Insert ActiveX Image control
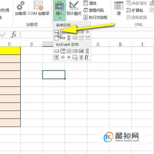 click(75, 57)
